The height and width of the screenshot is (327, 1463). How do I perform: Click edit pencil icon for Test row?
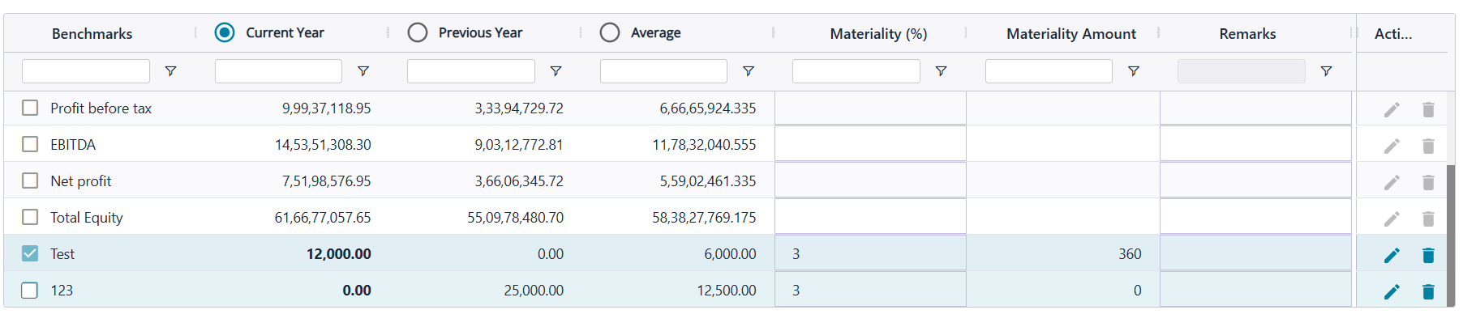[1392, 256]
